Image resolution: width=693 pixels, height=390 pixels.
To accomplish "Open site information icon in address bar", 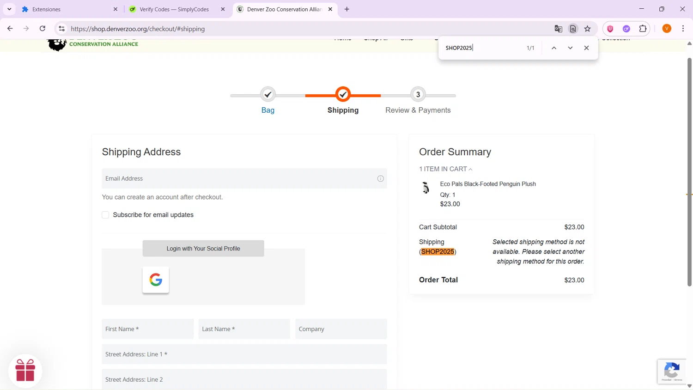I will coord(61,29).
